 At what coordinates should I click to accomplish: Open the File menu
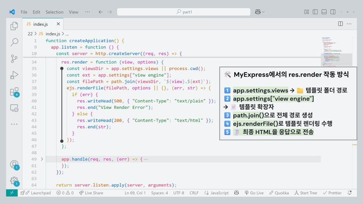click(x=24, y=12)
